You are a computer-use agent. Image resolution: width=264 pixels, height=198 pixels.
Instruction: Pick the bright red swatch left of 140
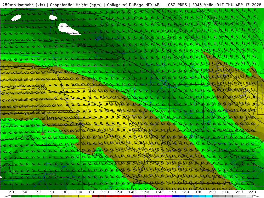tap(129, 196)
